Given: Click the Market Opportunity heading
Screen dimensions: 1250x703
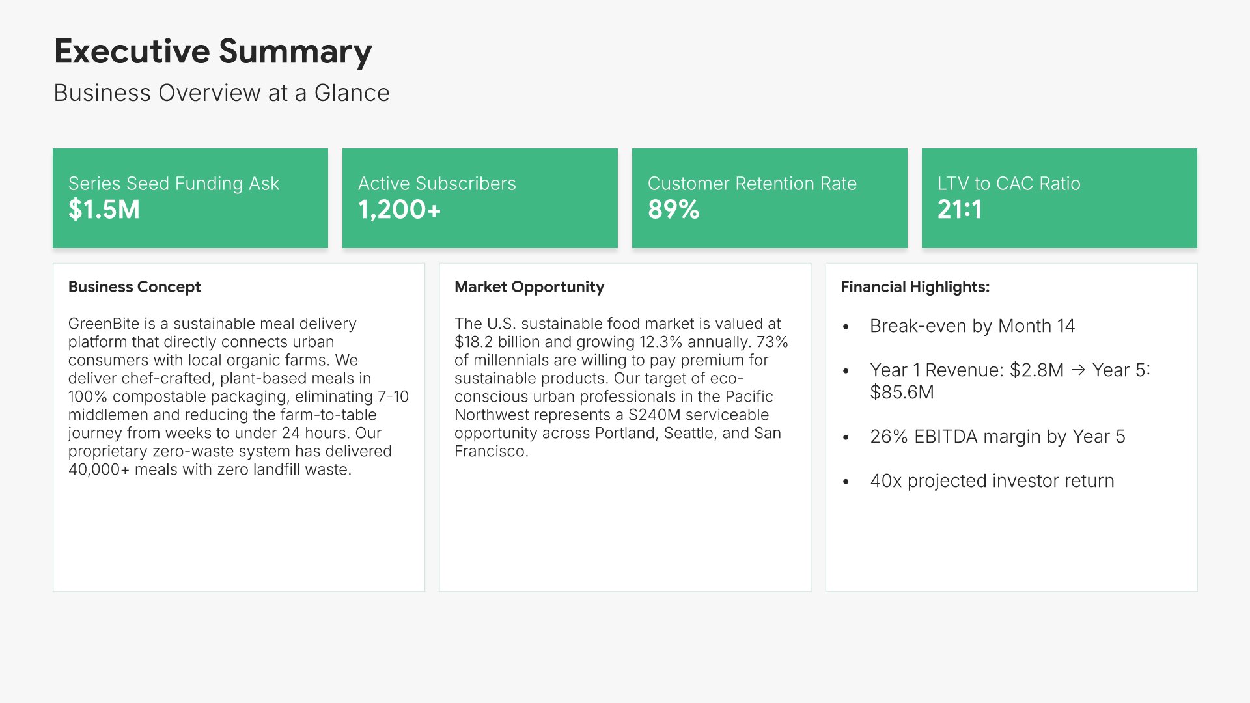Looking at the screenshot, I should click(529, 287).
